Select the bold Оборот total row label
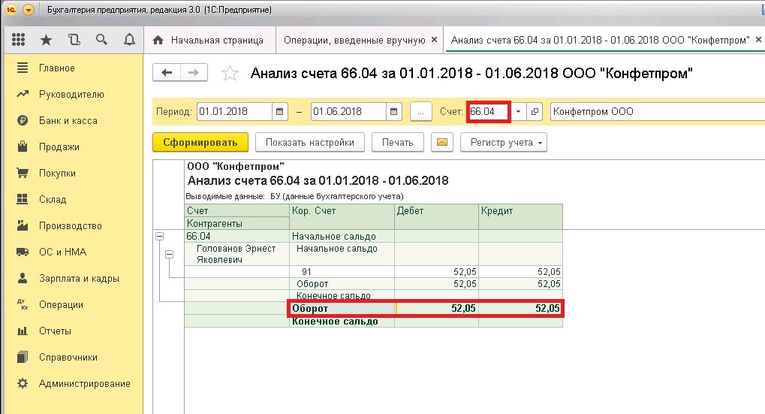 coord(310,309)
